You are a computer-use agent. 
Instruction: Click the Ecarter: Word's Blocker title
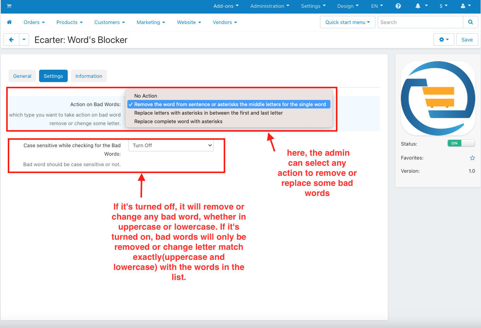tap(81, 40)
